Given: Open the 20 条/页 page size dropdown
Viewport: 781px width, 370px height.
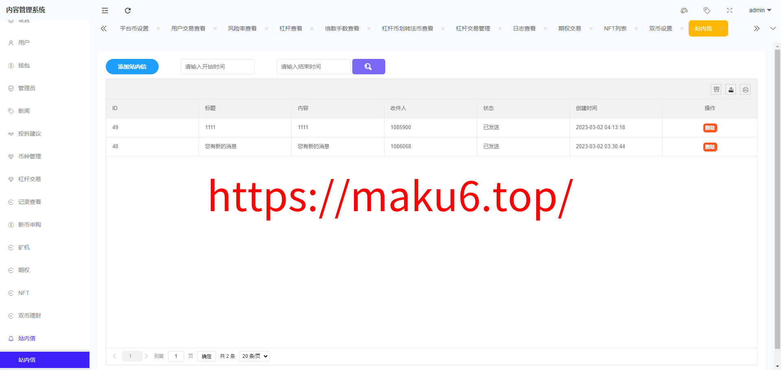Looking at the screenshot, I should pyautogui.click(x=255, y=356).
